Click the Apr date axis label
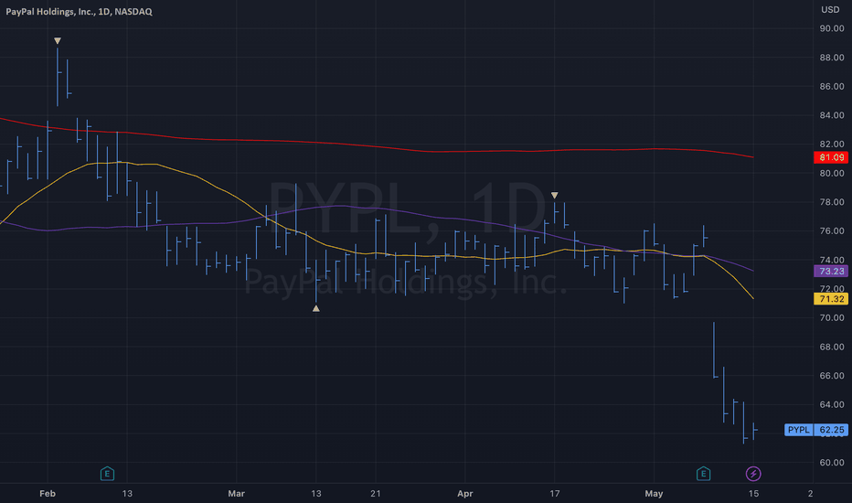Viewport: 852px width, 503px height. (465, 494)
